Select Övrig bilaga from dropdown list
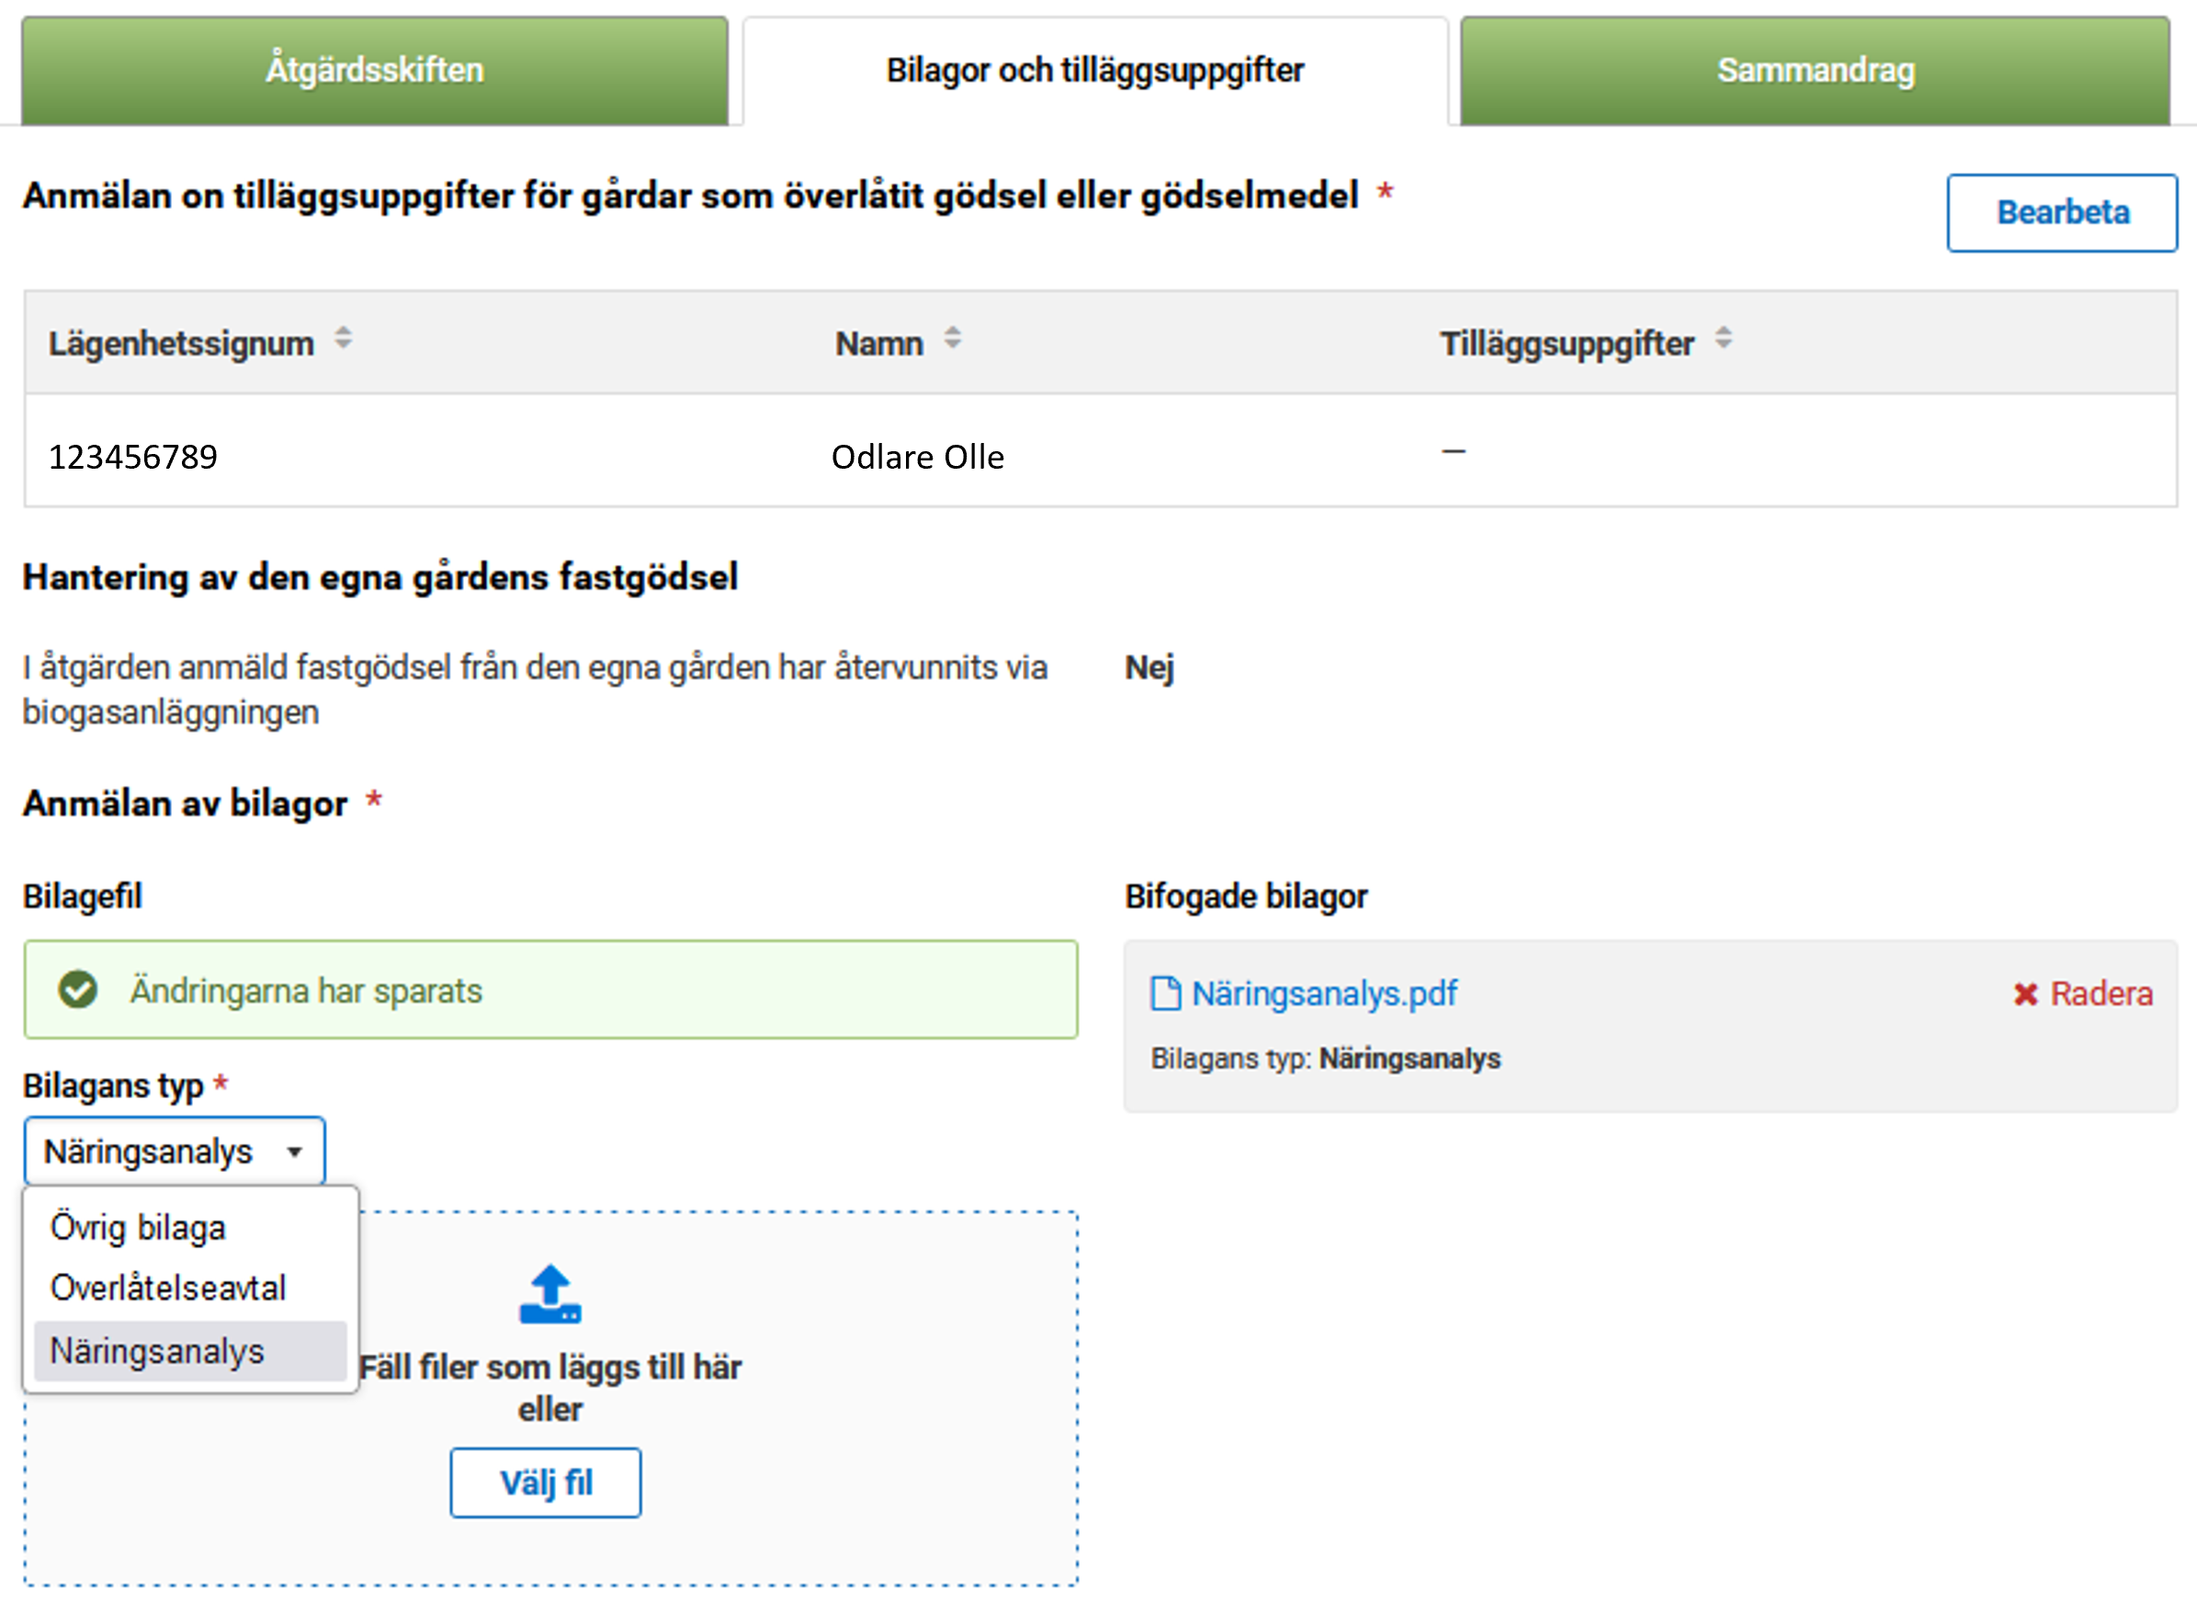Screen dimensions: 2197x1600 coord(138,1228)
